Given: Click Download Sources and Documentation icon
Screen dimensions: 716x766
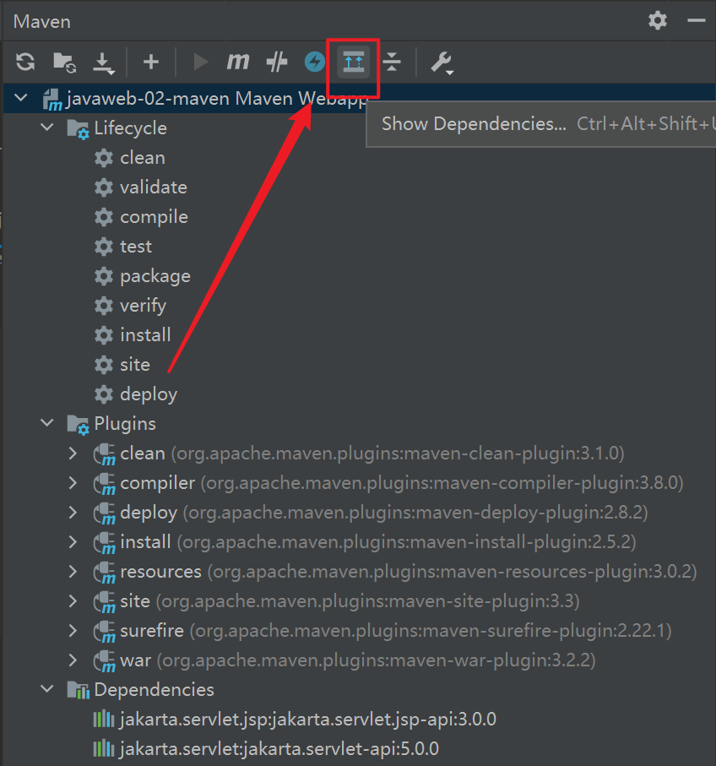Looking at the screenshot, I should (x=104, y=63).
